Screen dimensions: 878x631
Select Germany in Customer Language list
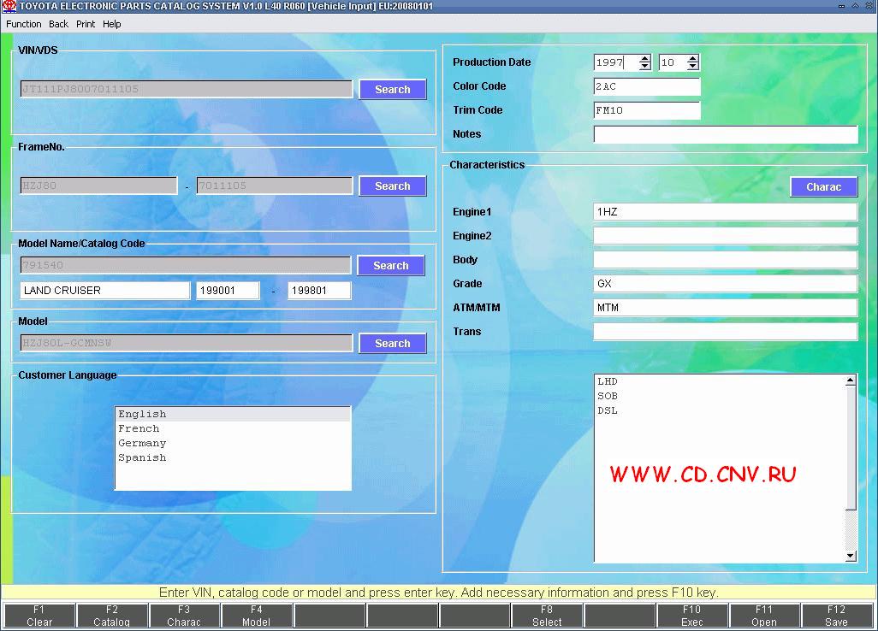233,443
